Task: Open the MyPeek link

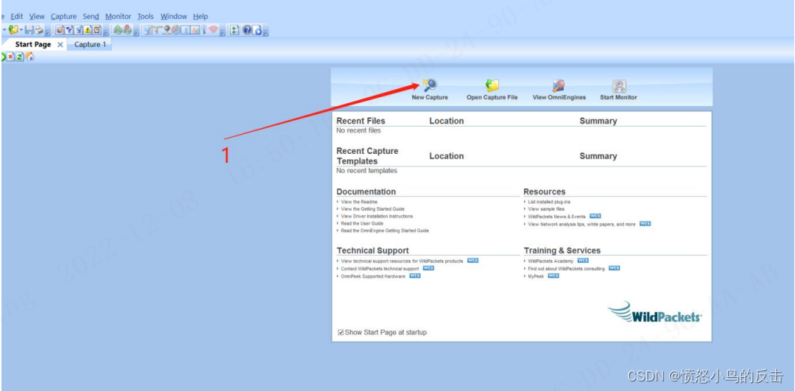Action: click(536, 276)
